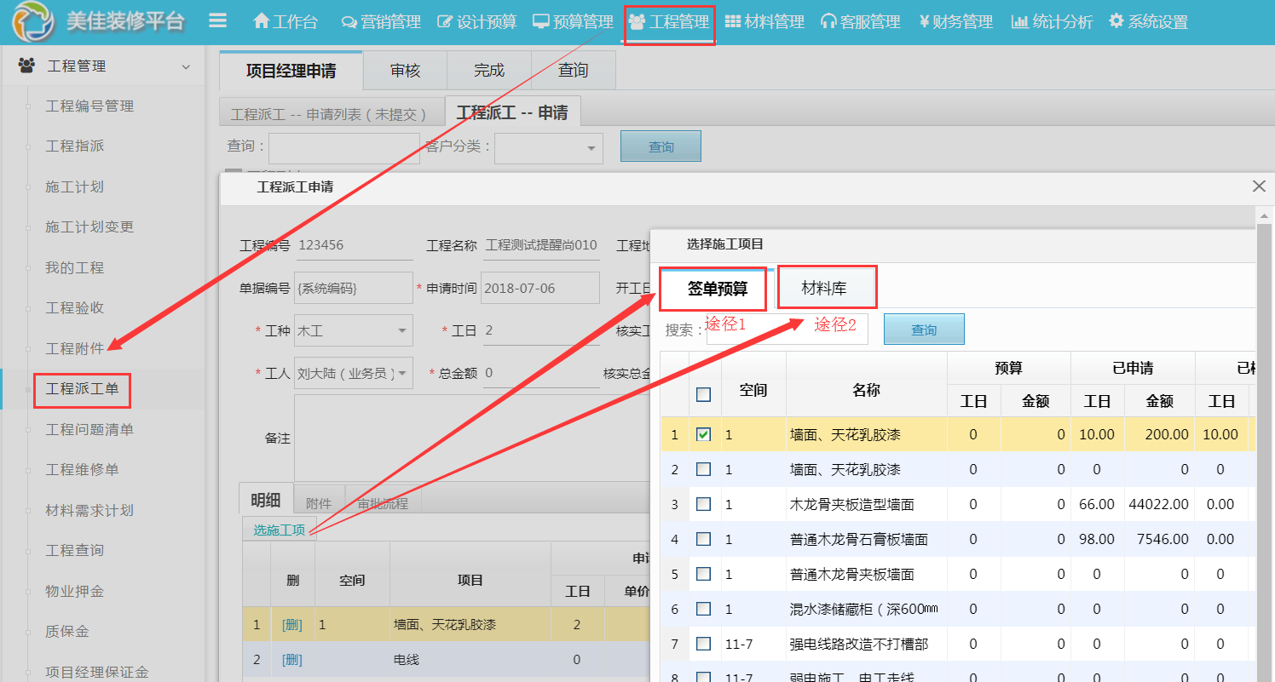
Task: Open 材料管理 grid icon menu
Action: 764,21
